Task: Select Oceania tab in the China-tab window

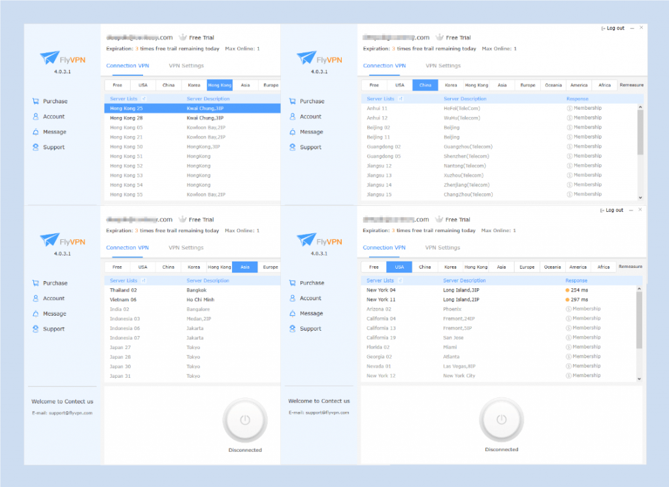Action: pos(553,85)
